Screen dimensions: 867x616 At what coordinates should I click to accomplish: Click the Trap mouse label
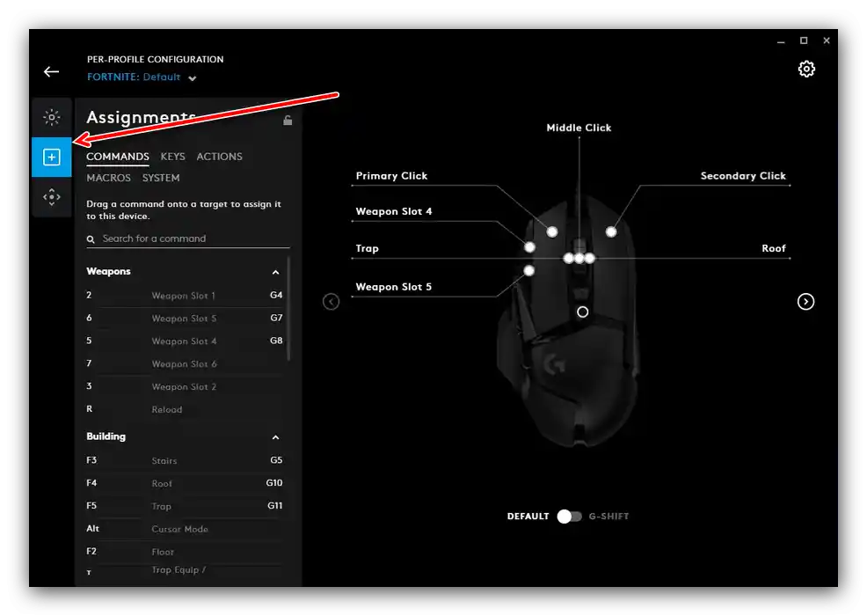368,248
